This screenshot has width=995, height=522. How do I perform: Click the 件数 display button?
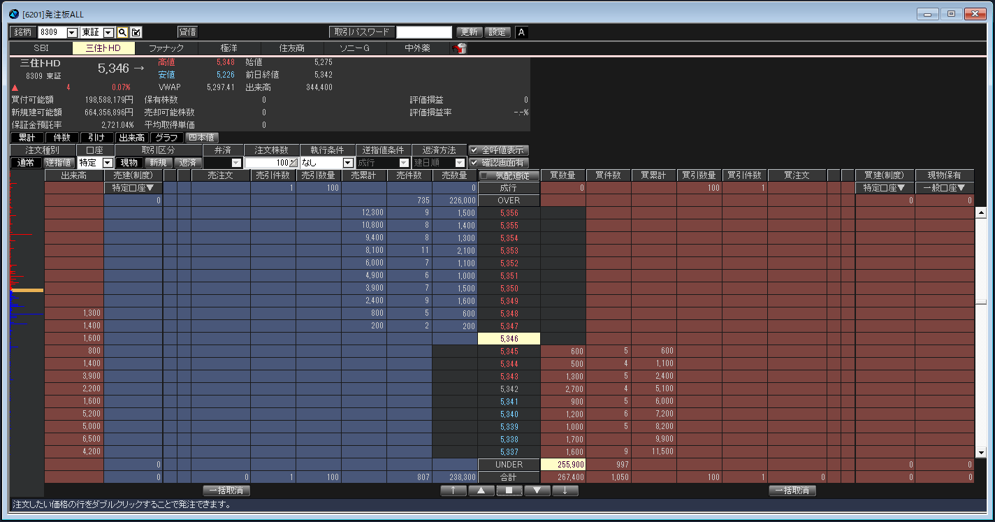(61, 138)
